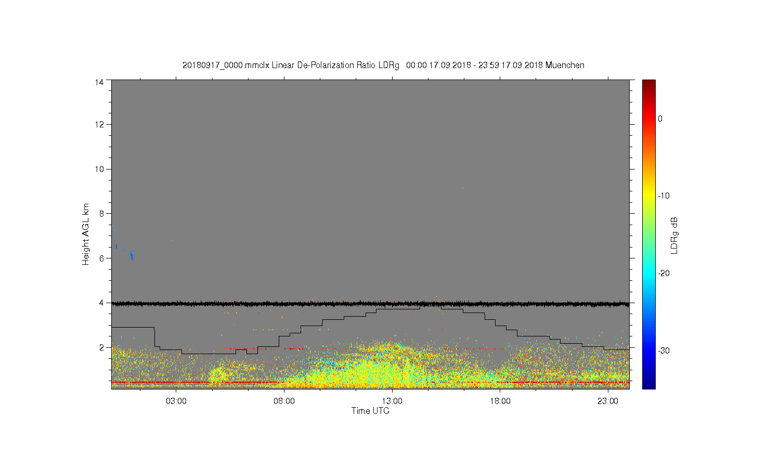Click the 18:00 time tick label
Image resolution: width=780 pixels, height=468 pixels.
(x=500, y=401)
